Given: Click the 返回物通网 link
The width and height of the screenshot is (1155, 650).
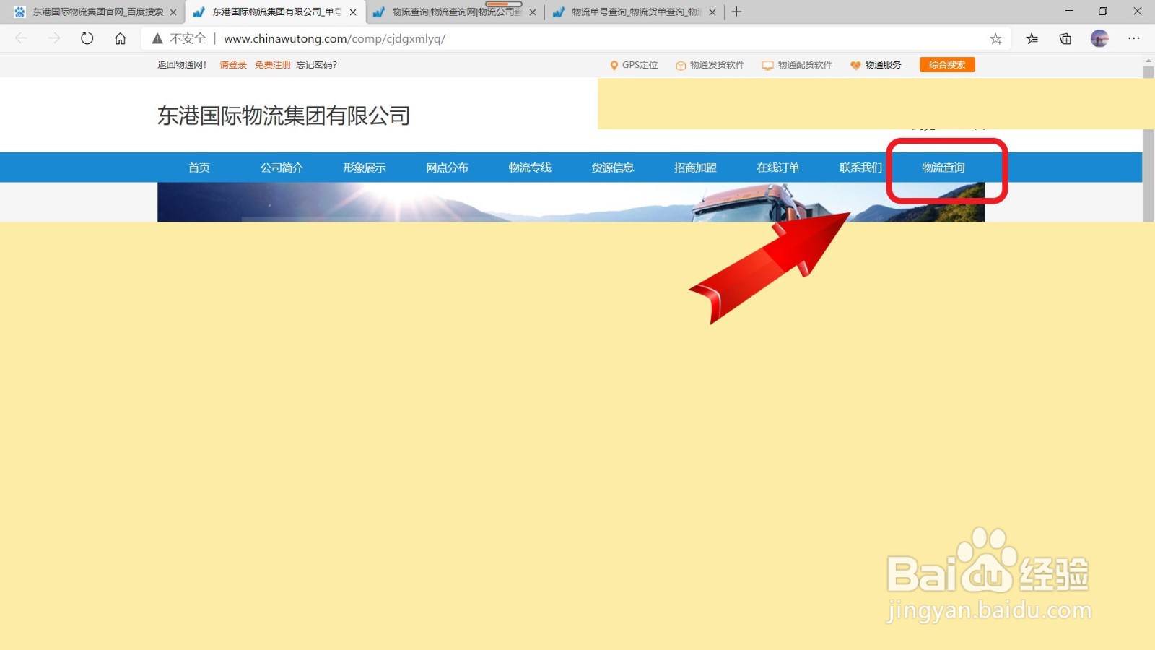Looking at the screenshot, I should [x=182, y=65].
